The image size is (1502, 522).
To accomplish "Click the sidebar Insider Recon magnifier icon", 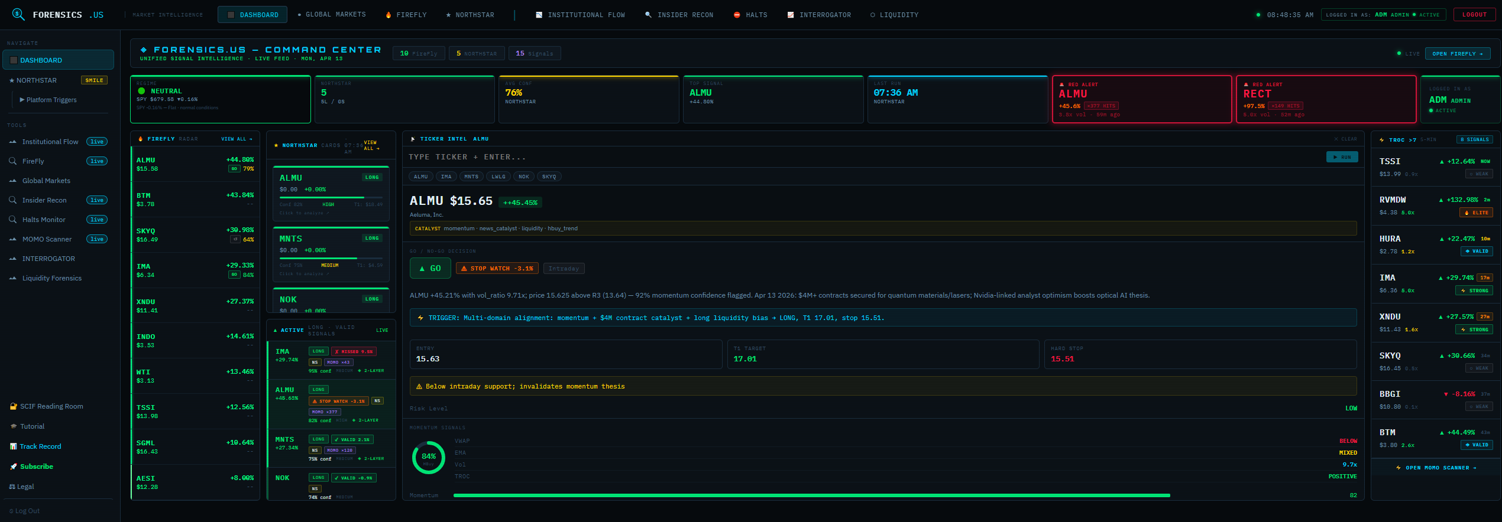I will click(12, 200).
